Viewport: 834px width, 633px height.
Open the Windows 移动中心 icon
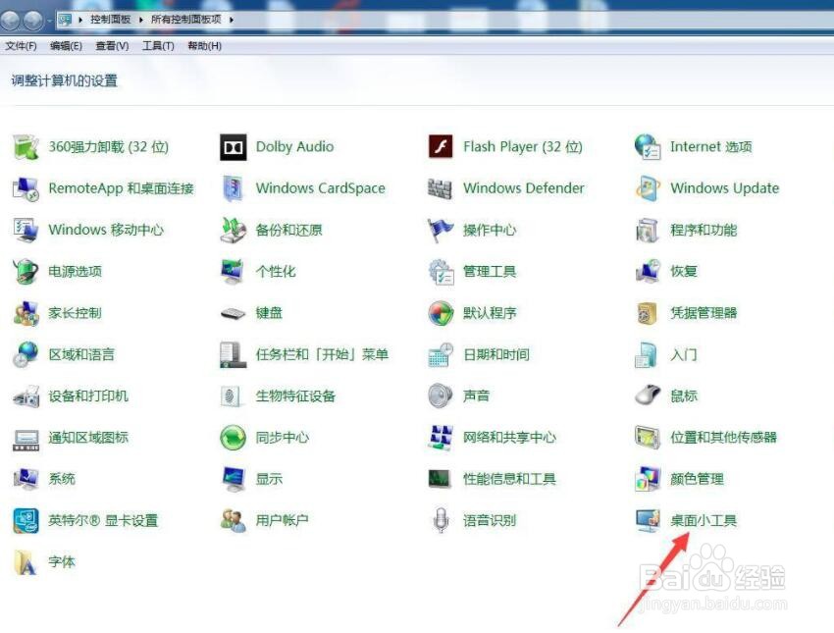pyautogui.click(x=26, y=230)
